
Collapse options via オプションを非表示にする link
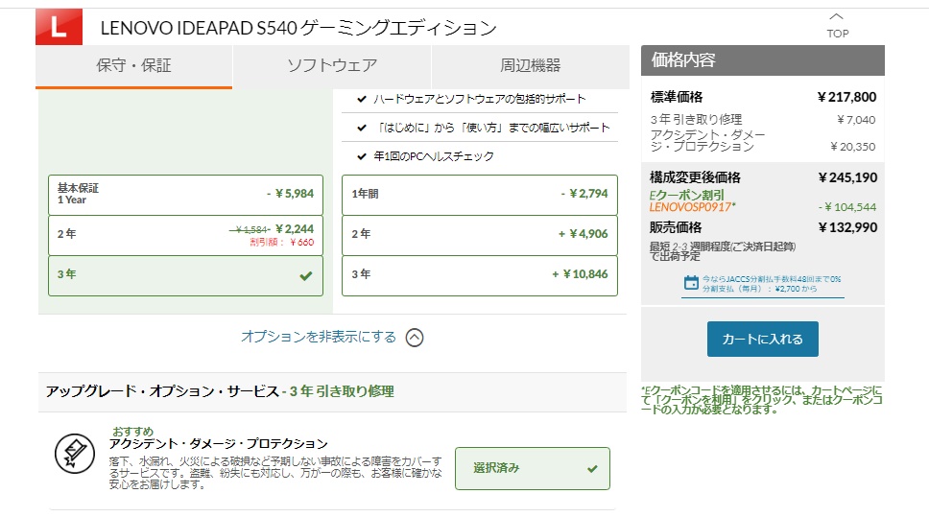click(319, 337)
